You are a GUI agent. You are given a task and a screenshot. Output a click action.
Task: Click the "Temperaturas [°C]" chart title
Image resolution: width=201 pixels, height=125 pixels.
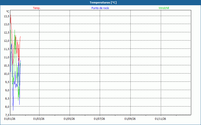pos(103,2)
